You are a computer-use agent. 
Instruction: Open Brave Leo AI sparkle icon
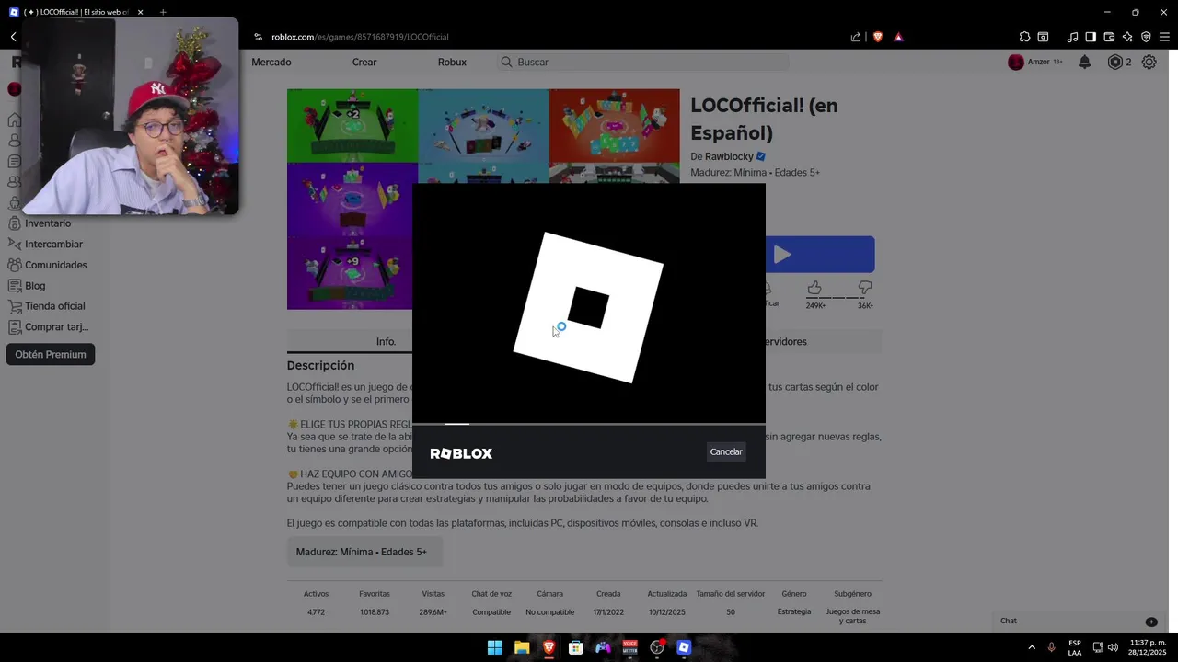coord(1127,37)
